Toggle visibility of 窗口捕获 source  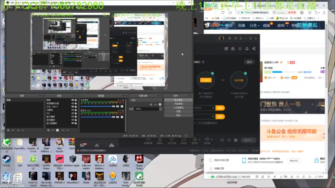point(72,117)
